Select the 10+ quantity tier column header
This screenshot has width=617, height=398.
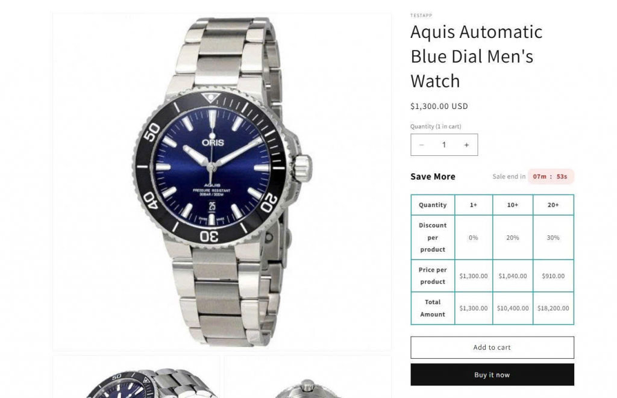click(x=513, y=205)
